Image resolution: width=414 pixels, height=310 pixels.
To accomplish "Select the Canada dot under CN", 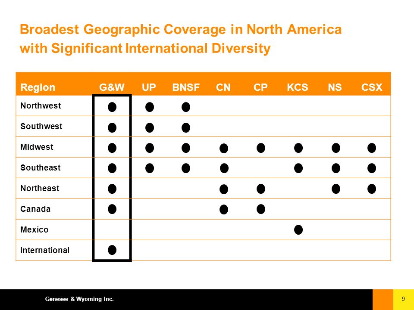I will pos(224,210).
